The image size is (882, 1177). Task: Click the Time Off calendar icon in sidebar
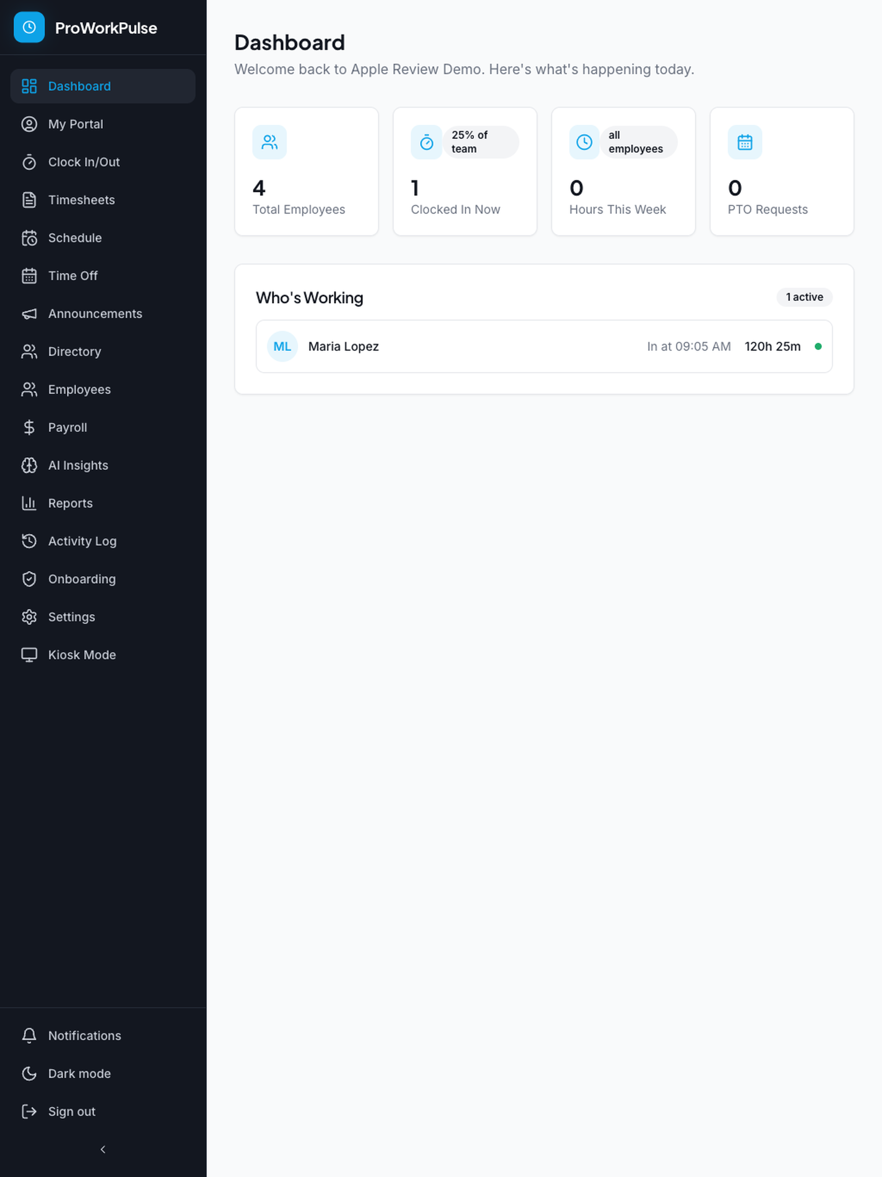29,276
